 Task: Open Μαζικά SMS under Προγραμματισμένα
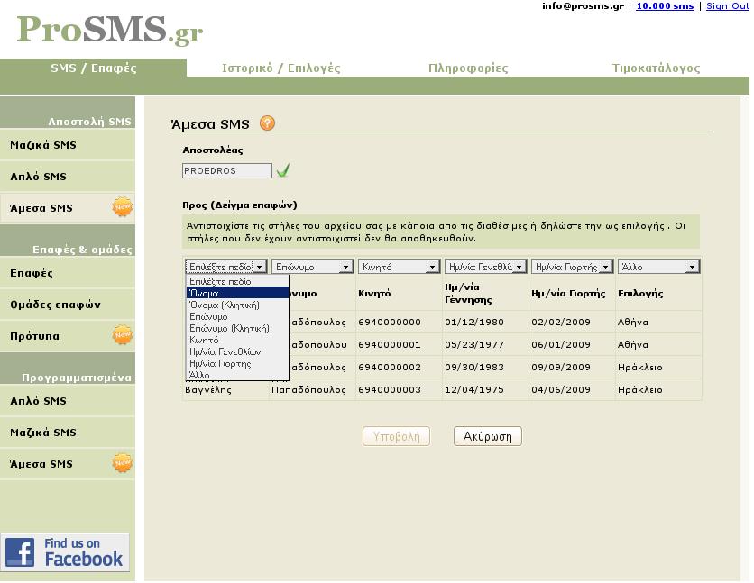click(x=68, y=433)
